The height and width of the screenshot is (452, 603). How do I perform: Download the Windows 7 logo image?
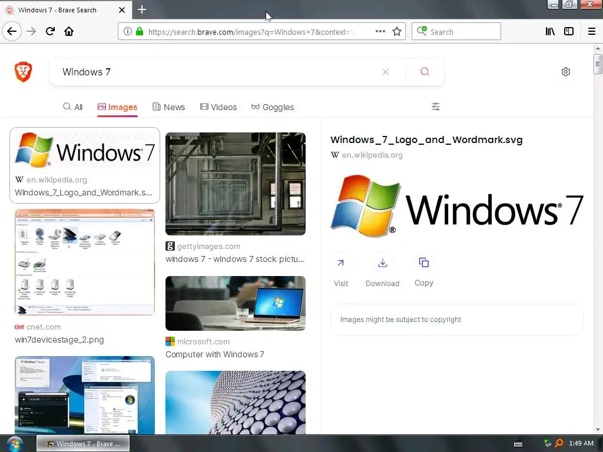point(382,263)
